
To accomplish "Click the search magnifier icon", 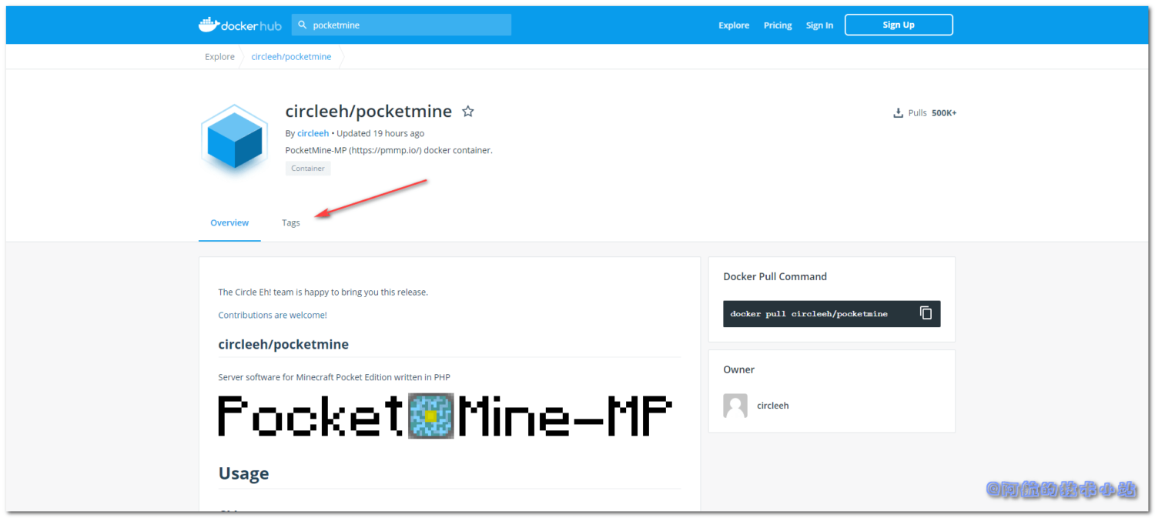I will (x=304, y=25).
